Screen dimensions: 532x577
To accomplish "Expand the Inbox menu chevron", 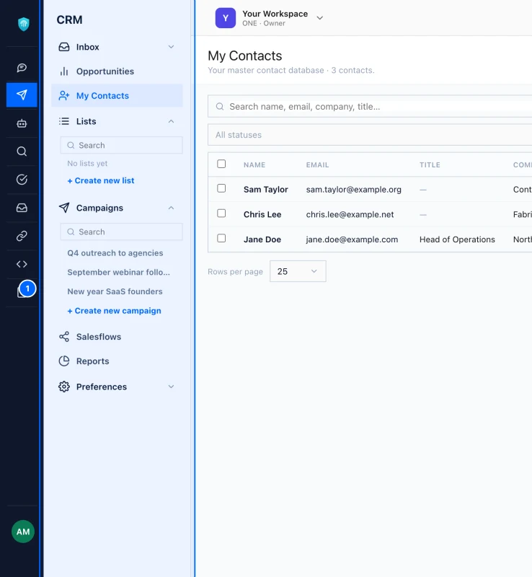I will point(171,47).
